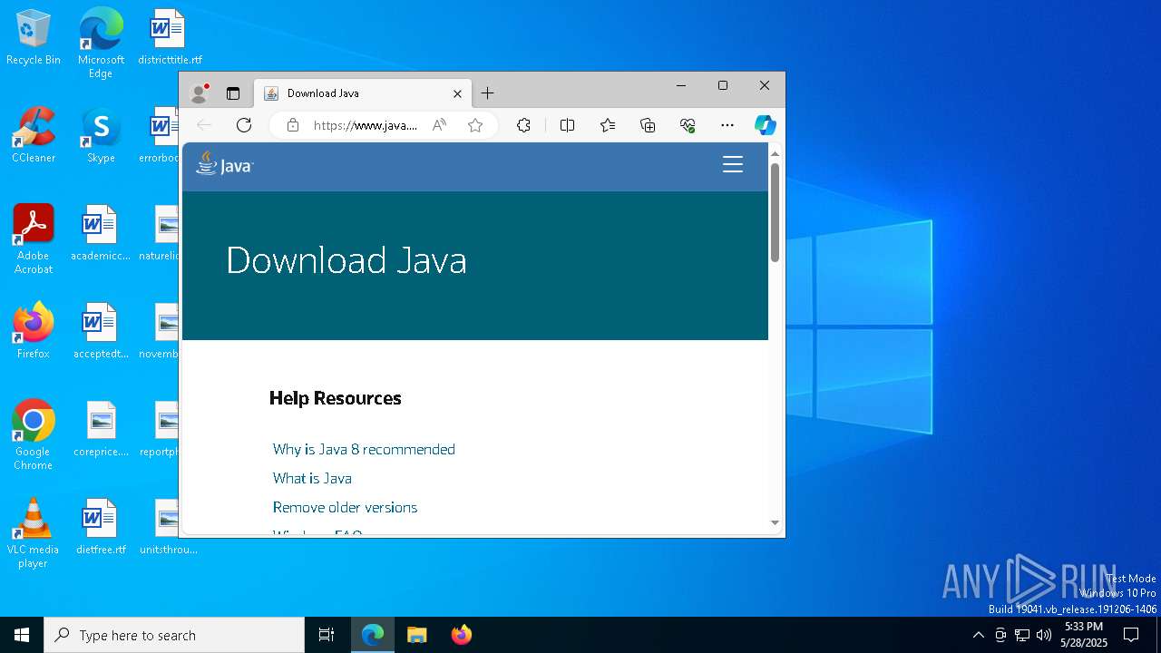Activate Read aloud icon in address bar
Image resolution: width=1161 pixels, height=653 pixels.
click(x=440, y=125)
